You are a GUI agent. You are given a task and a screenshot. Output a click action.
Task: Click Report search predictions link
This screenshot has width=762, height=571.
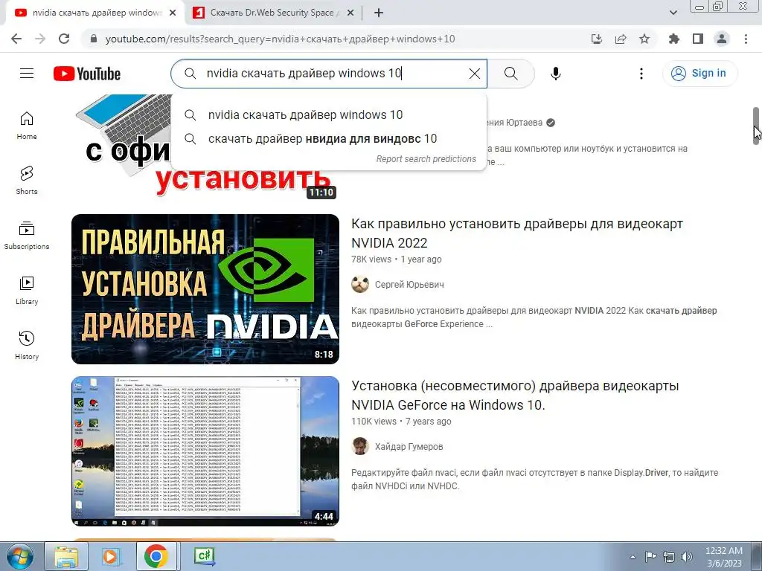coord(426,159)
